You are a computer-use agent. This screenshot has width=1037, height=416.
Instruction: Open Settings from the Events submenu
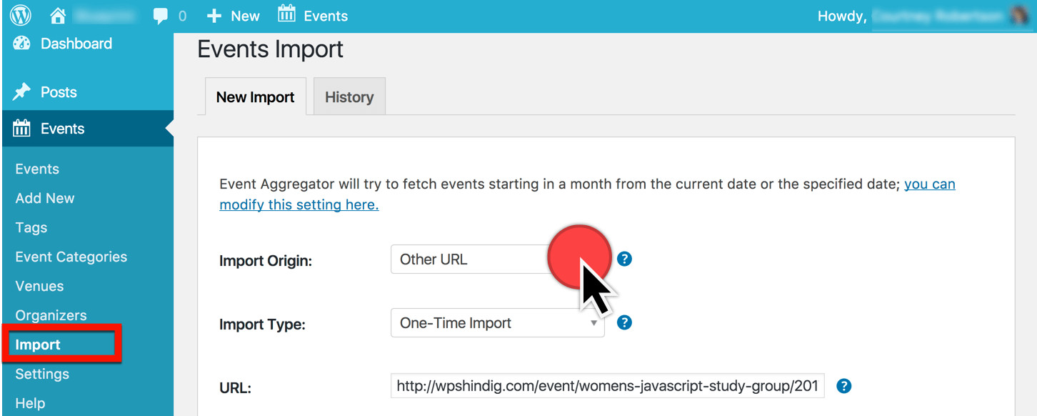41,373
